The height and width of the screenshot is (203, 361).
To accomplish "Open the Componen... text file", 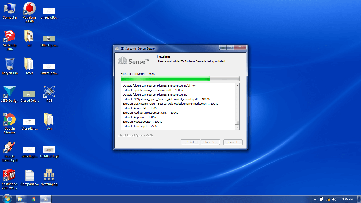I will click(30, 177).
